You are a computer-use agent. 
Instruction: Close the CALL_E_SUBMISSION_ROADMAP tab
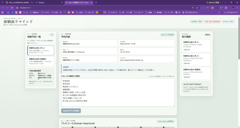pyautogui.click(x=32, y=2)
